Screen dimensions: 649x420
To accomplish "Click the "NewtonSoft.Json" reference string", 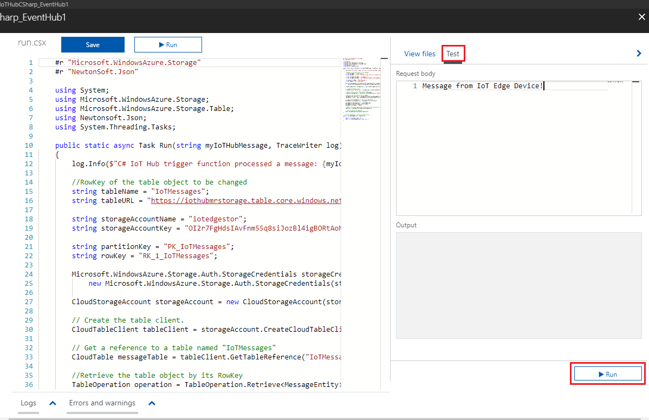I will 103,72.
